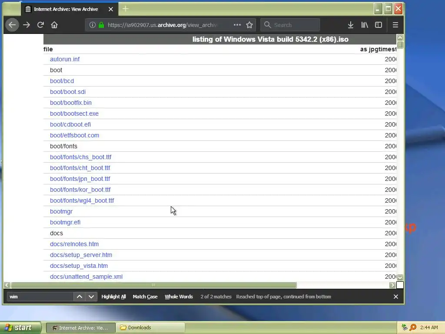Screen dimensions: 445x334
Task: Open boot/fonts/jpn_boot.ttf link
Action: click(x=80, y=179)
